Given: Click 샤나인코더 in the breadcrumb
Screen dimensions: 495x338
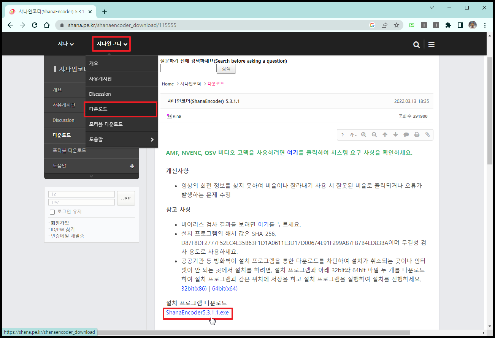Looking at the screenshot, I should click(190, 84).
